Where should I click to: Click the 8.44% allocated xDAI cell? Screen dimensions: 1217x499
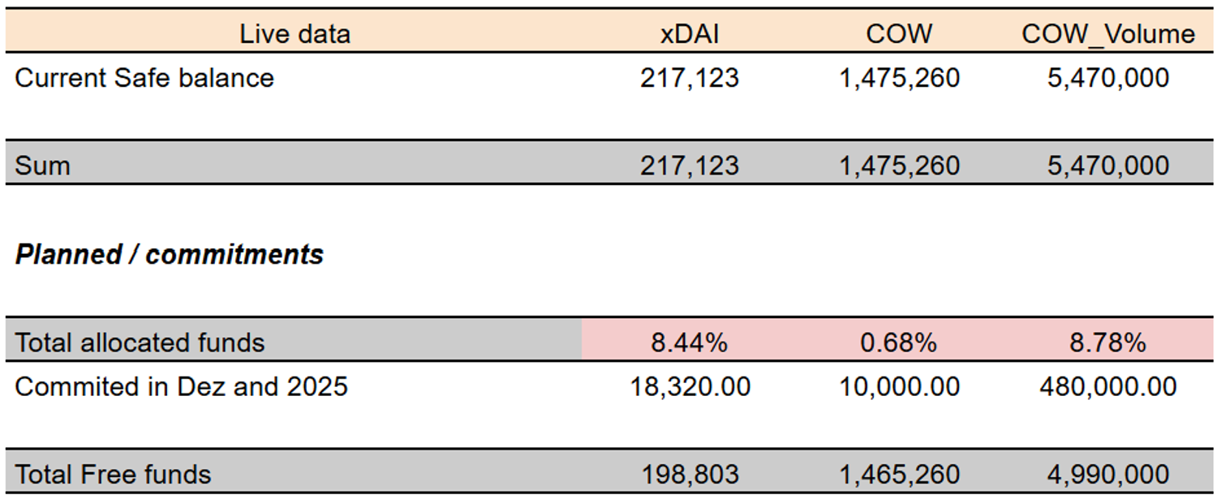(x=689, y=342)
